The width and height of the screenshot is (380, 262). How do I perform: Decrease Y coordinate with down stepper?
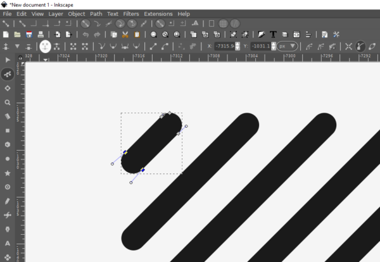(x=274, y=48)
